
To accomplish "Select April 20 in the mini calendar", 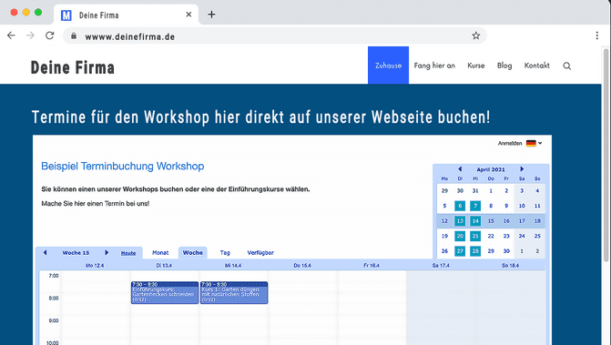I will [460, 236].
